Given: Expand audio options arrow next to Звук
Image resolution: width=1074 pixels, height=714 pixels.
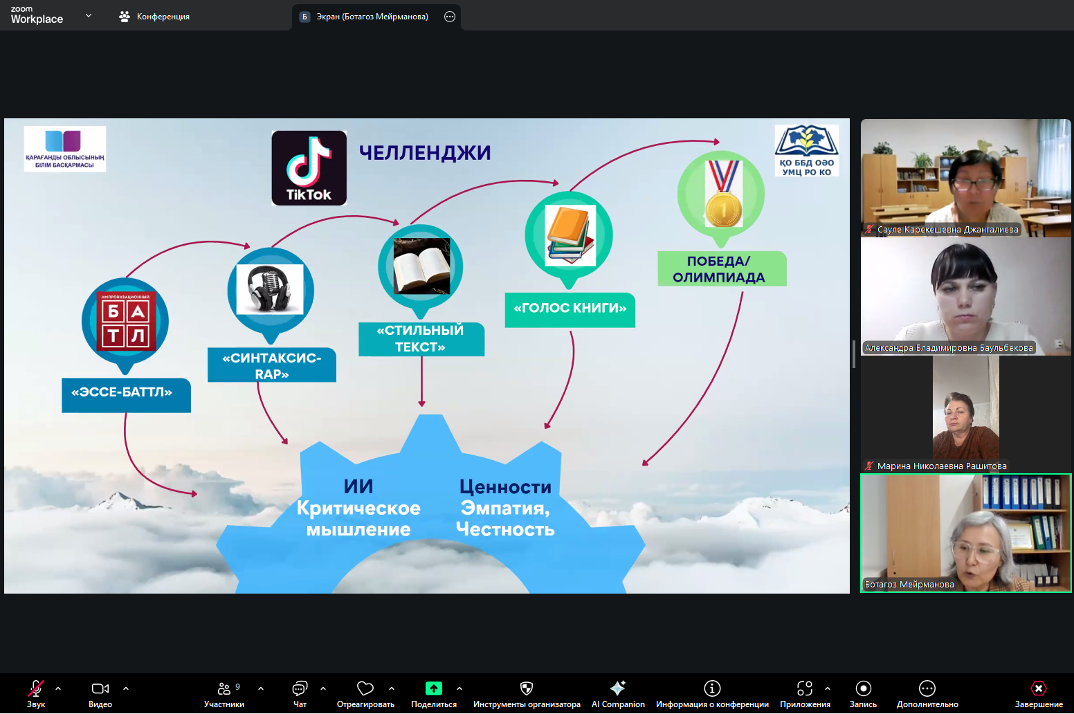Looking at the screenshot, I should tap(58, 688).
